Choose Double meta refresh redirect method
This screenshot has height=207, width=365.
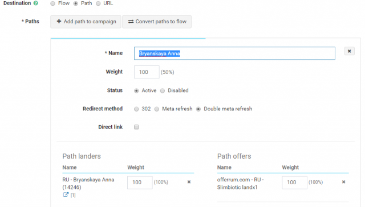tap(198, 109)
